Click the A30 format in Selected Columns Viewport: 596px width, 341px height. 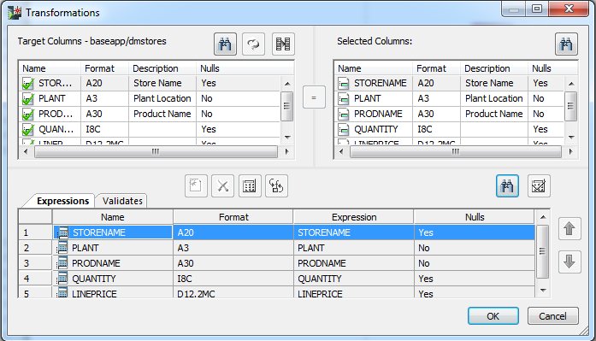[426, 114]
